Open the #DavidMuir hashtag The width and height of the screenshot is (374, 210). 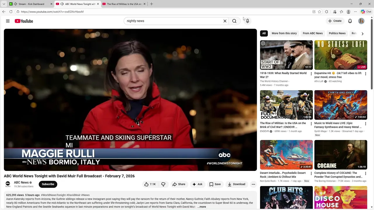73,195
